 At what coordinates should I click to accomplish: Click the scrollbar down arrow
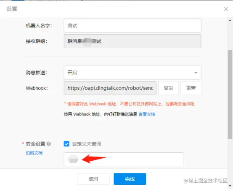(x=230, y=186)
